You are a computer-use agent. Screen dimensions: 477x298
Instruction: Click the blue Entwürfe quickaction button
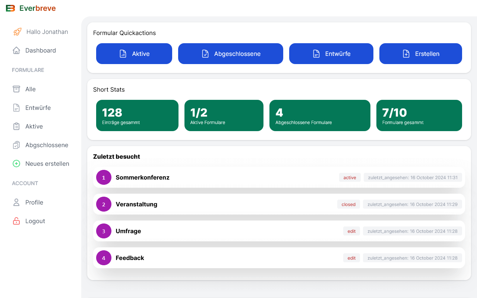pyautogui.click(x=331, y=54)
